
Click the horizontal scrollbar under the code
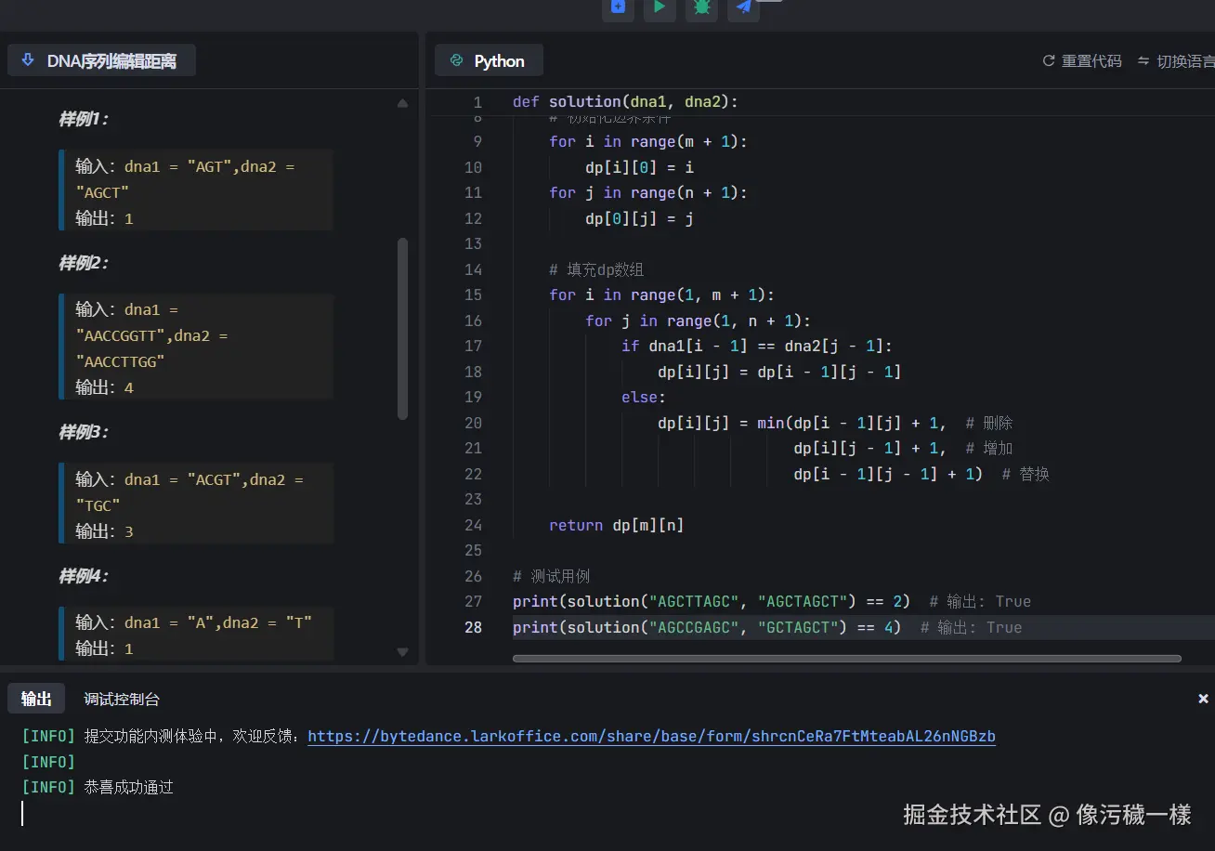(846, 659)
